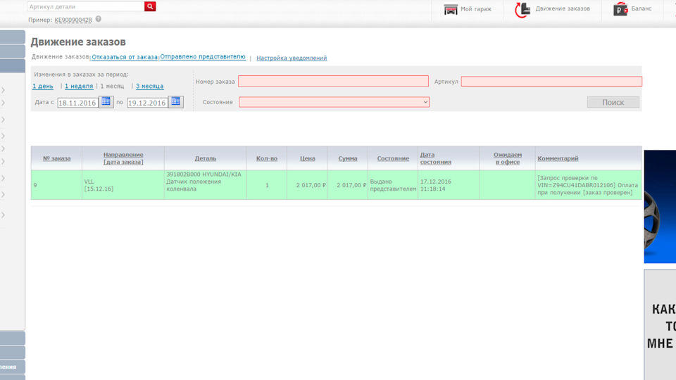The width and height of the screenshot is (676, 380).
Task: Click date cell 17.12.2016 11:18:14
Action: pos(449,185)
